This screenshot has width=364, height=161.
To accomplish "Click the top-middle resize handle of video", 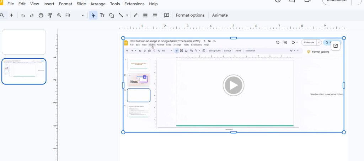I will [234, 38].
